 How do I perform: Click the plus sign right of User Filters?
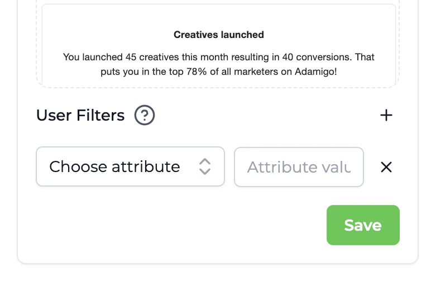pos(386,116)
